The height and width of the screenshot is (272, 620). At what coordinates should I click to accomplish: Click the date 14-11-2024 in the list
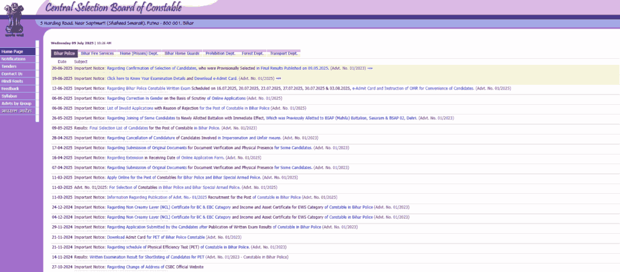[x=62, y=256]
